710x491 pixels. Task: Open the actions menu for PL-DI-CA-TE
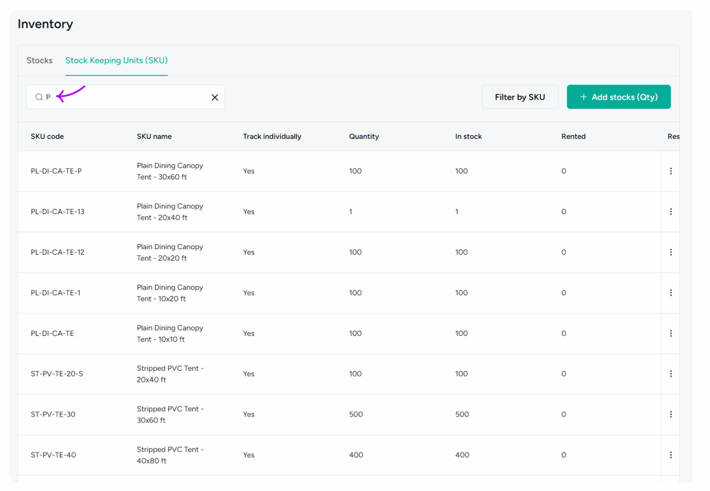point(671,333)
